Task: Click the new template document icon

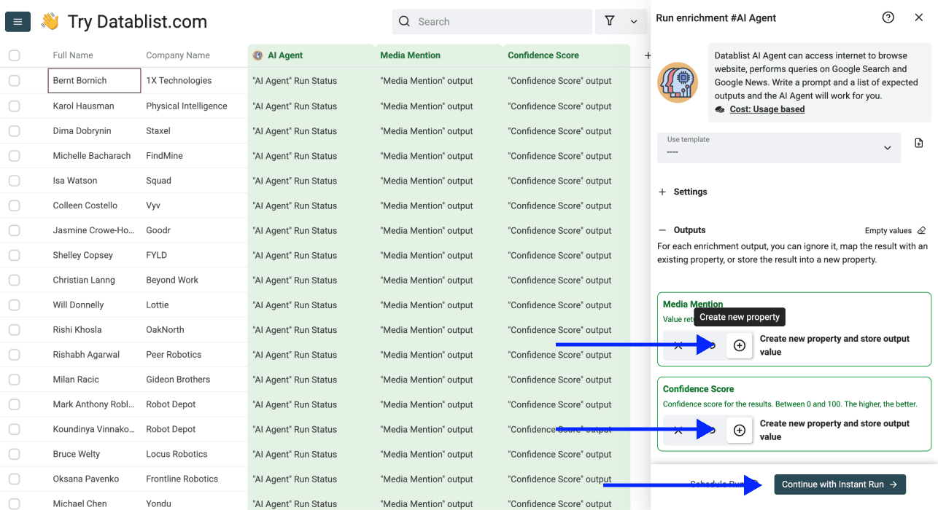Action: [x=918, y=143]
